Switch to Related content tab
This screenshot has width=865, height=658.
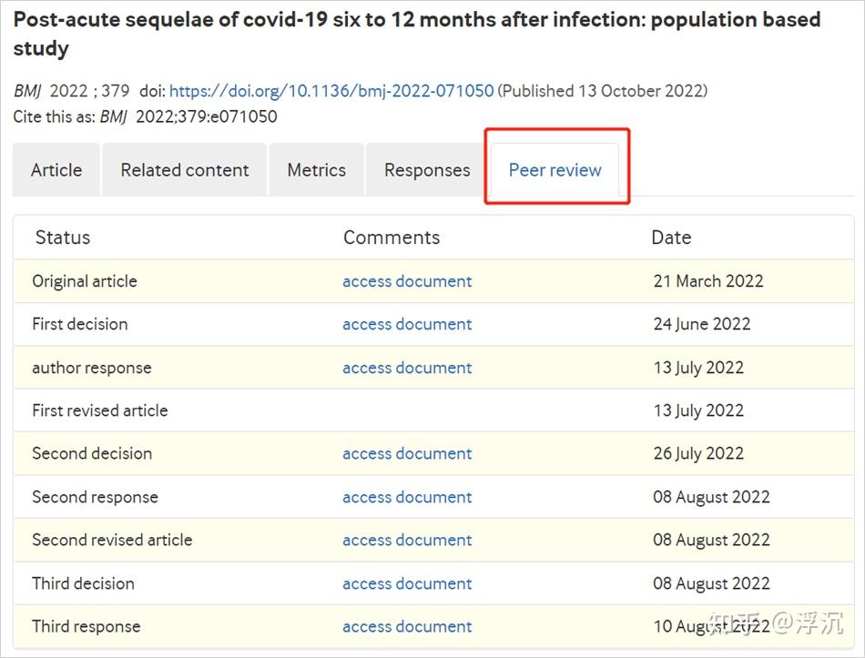tap(185, 170)
